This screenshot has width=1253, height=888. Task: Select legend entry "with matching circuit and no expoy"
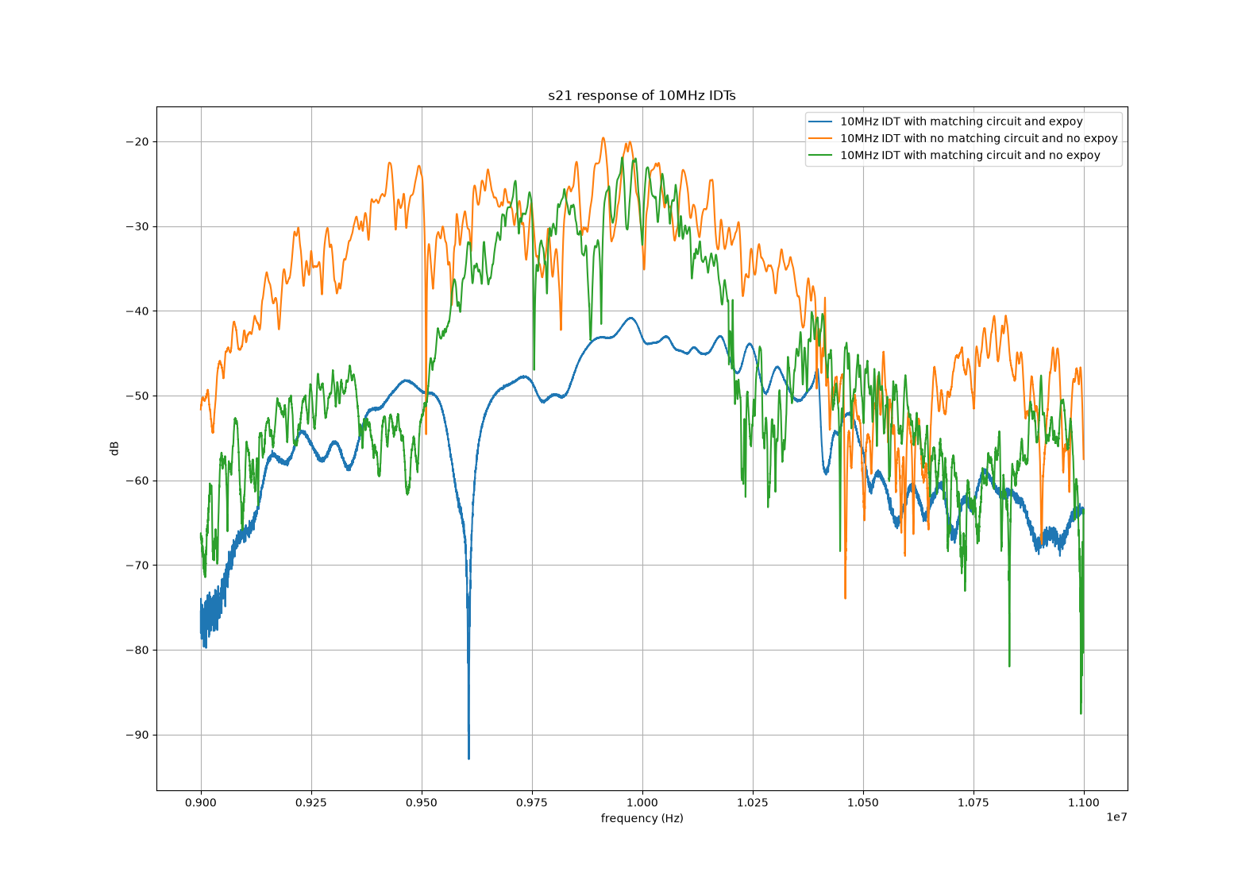pyautogui.click(x=970, y=155)
